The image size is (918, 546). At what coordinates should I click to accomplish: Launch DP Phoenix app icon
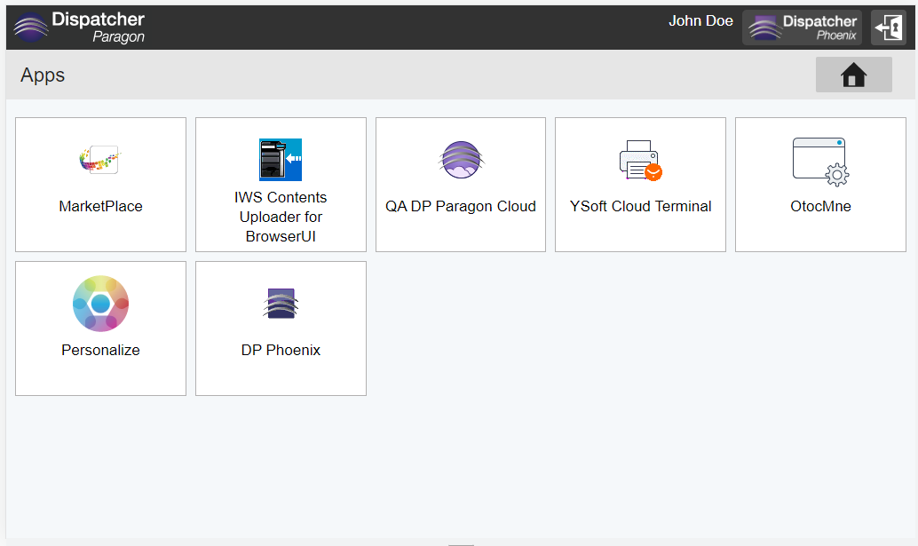coord(281,304)
